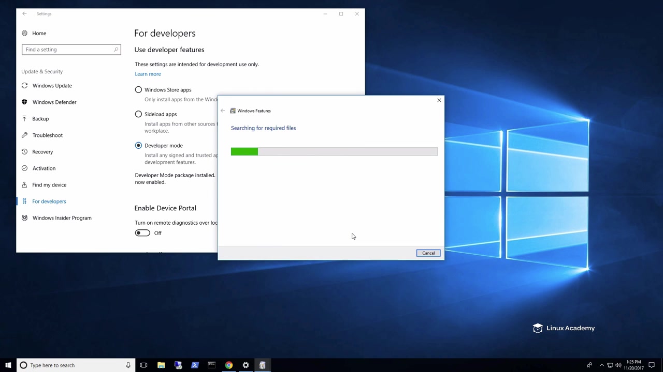Open PowerShell from the taskbar

tap(195, 365)
